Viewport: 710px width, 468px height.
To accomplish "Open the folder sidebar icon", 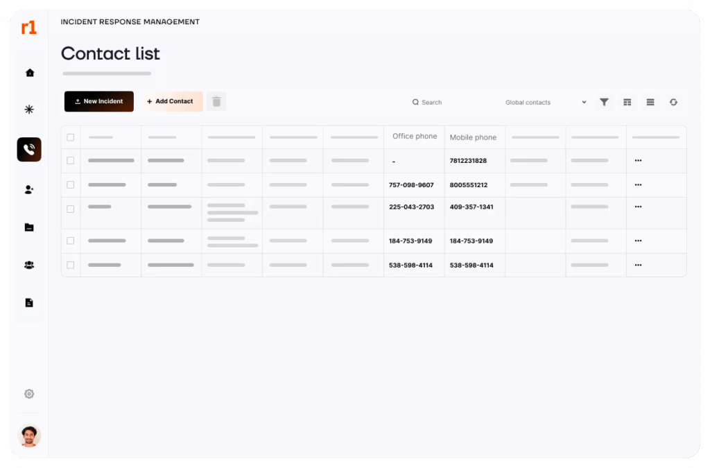I will tap(29, 227).
